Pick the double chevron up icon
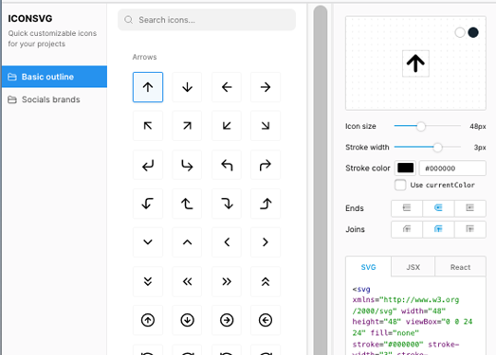Image resolution: width=496 pixels, height=355 pixels. point(266,281)
